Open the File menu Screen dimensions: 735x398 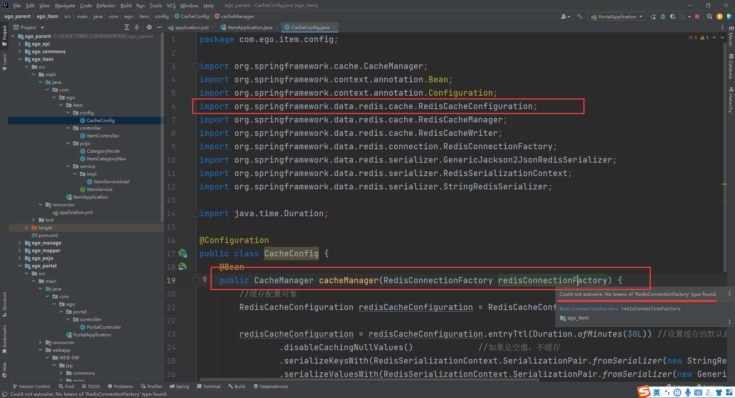(x=17, y=5)
